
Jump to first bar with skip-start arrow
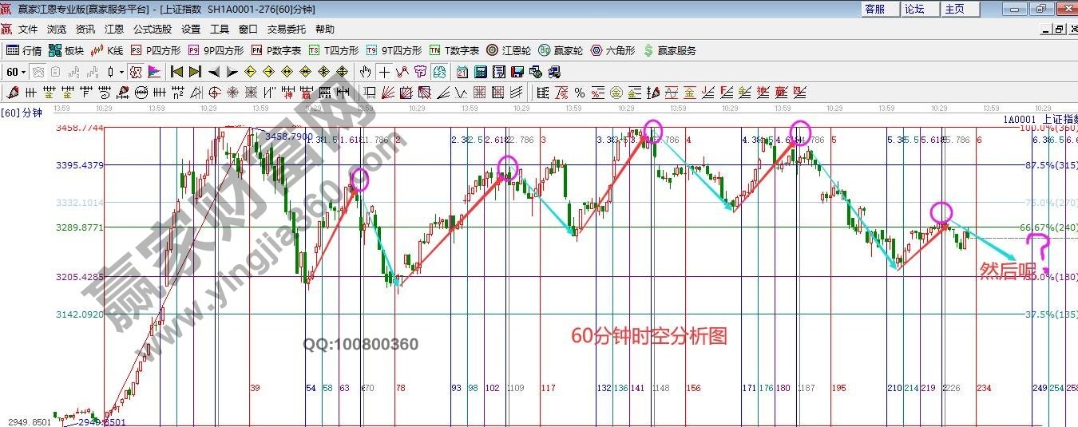(177, 72)
